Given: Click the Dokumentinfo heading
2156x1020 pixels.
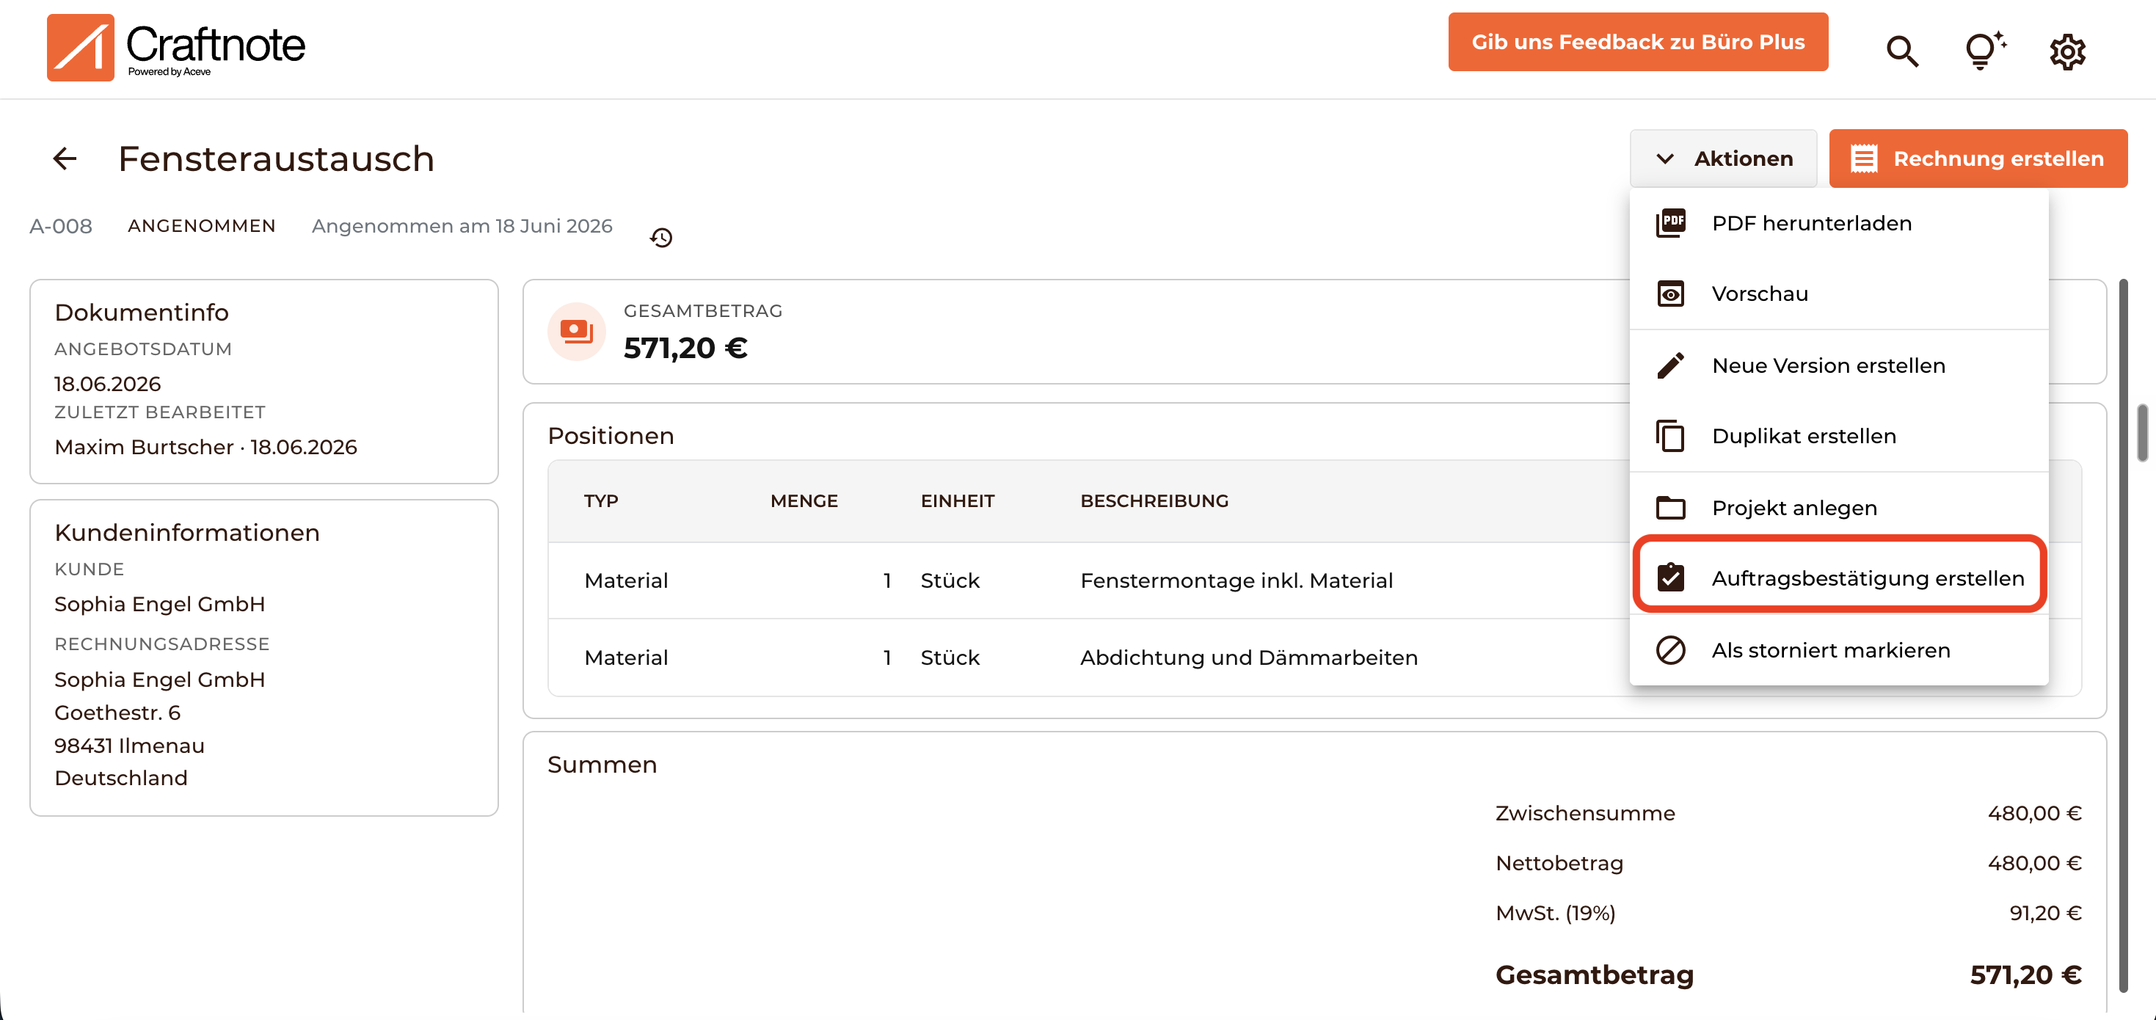Looking at the screenshot, I should pyautogui.click(x=142, y=312).
